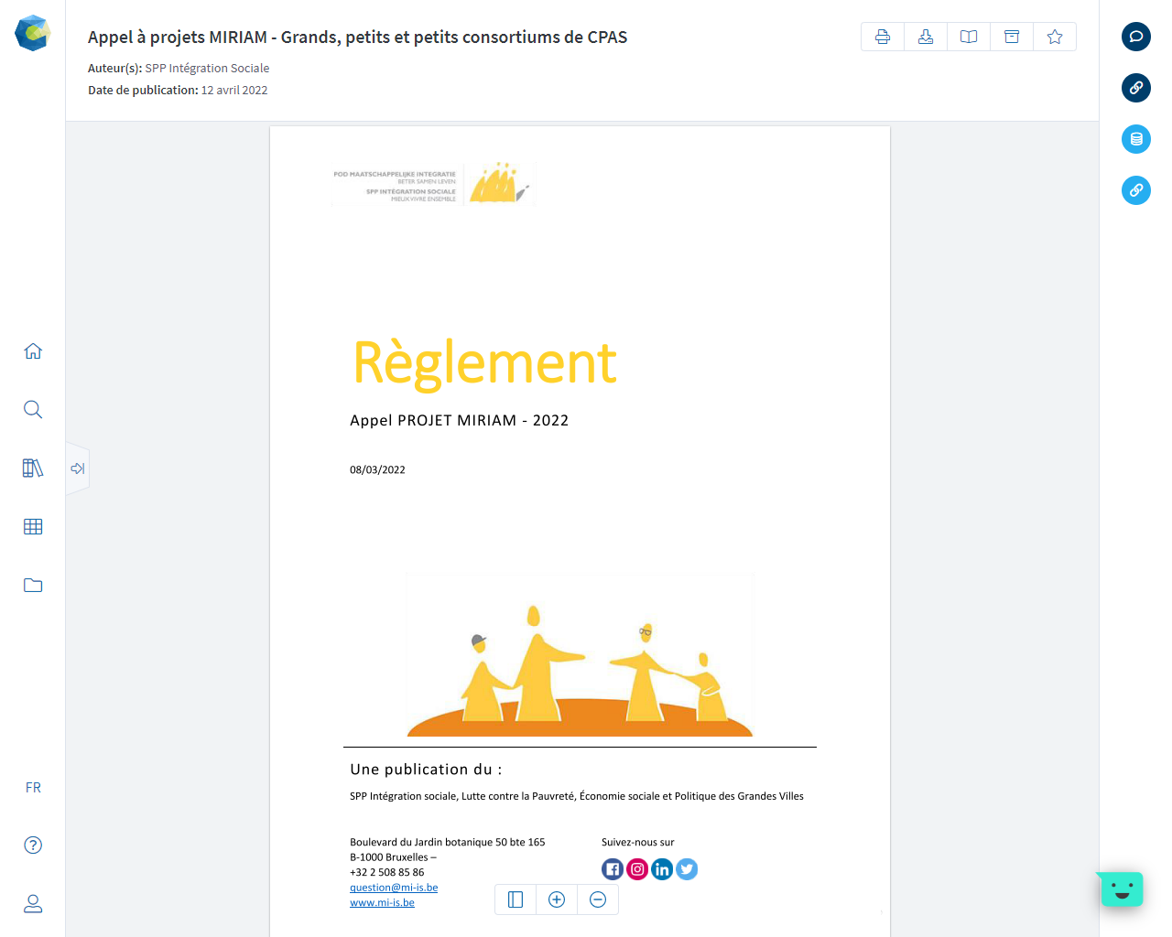Print the document

(x=883, y=37)
